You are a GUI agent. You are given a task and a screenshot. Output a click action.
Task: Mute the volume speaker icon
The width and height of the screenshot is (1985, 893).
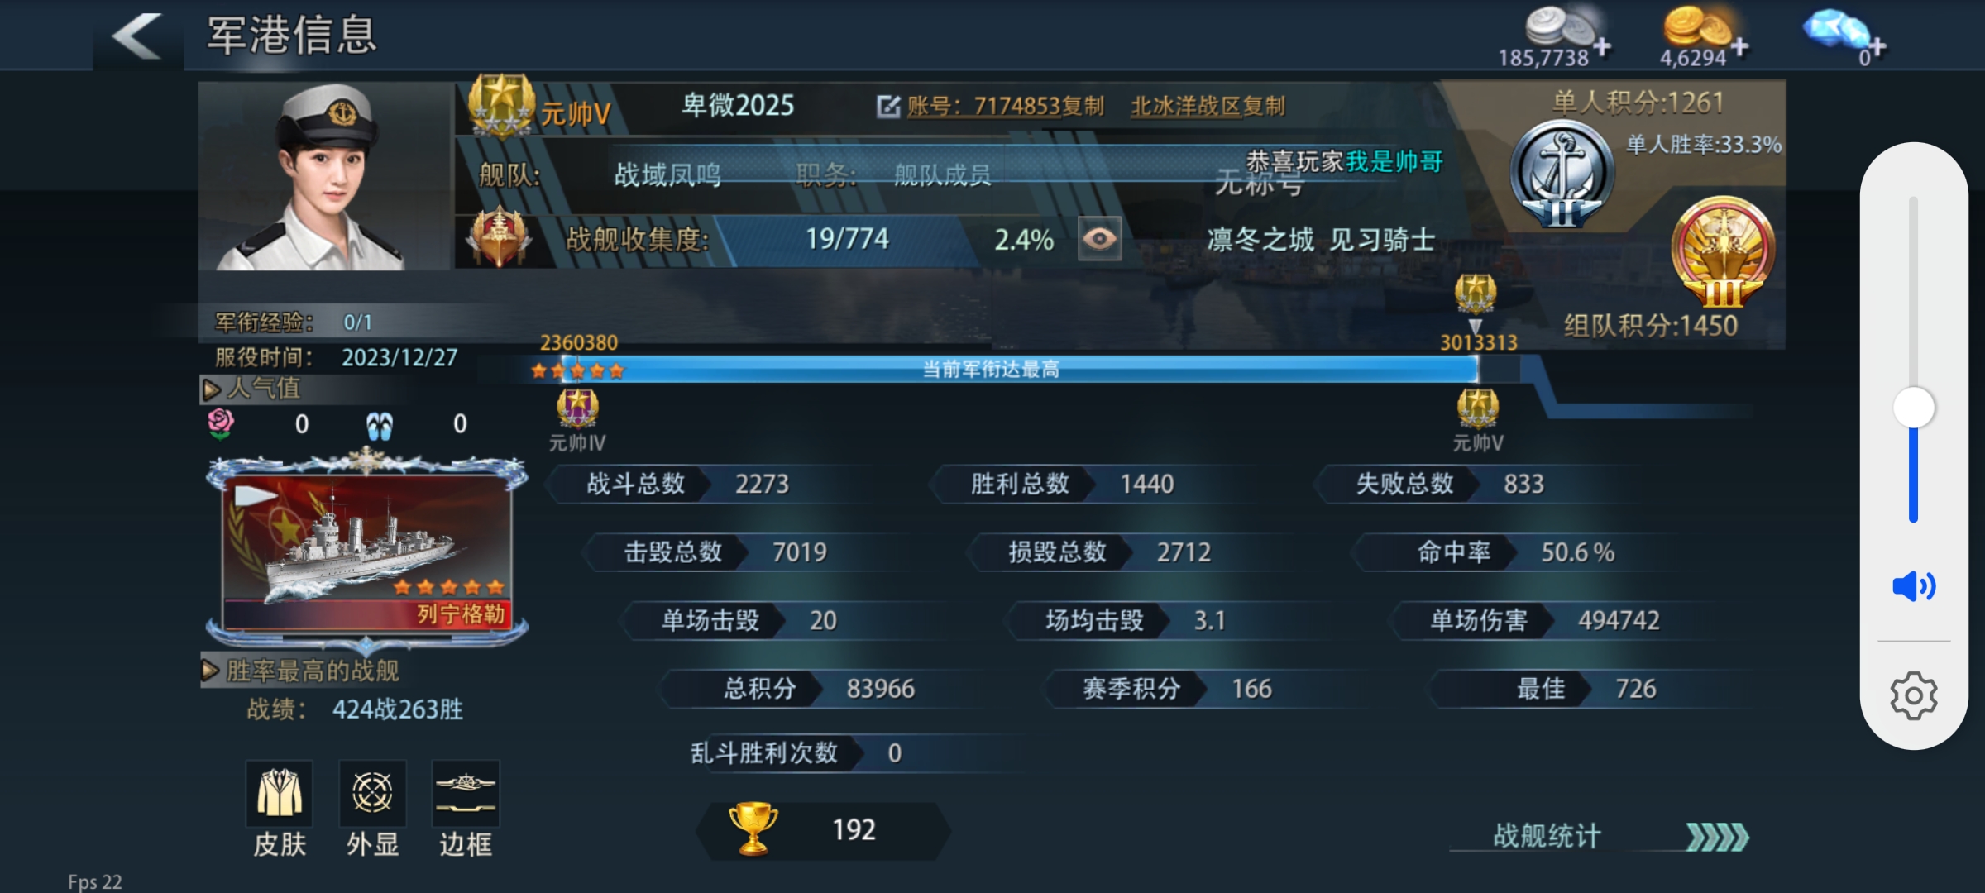click(x=1914, y=586)
